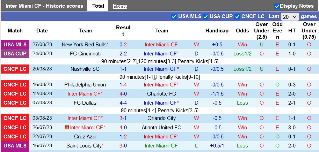
Task: Click the 0-2 result score
Action: pos(123,45)
